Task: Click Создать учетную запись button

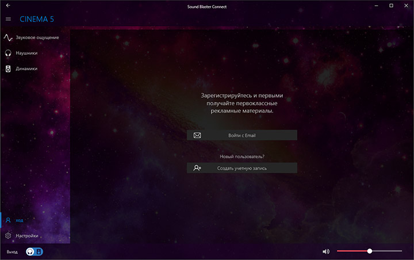Action: coord(242,168)
